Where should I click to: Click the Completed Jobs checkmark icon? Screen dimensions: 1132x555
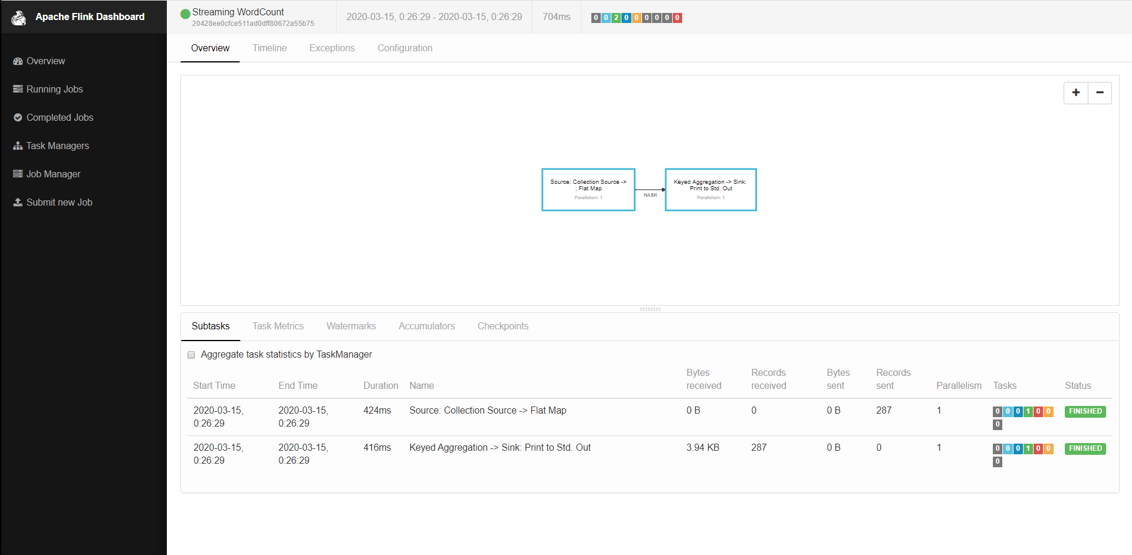click(18, 117)
